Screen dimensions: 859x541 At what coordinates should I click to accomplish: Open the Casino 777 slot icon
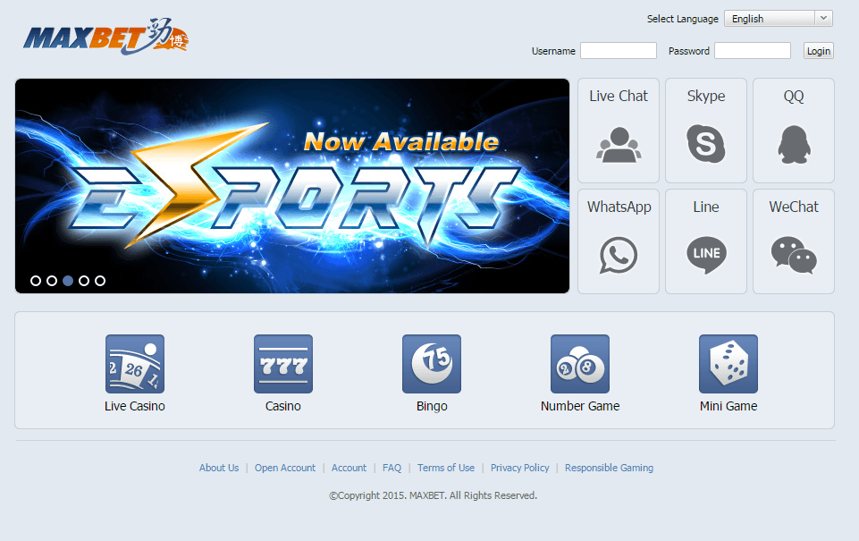coord(283,364)
